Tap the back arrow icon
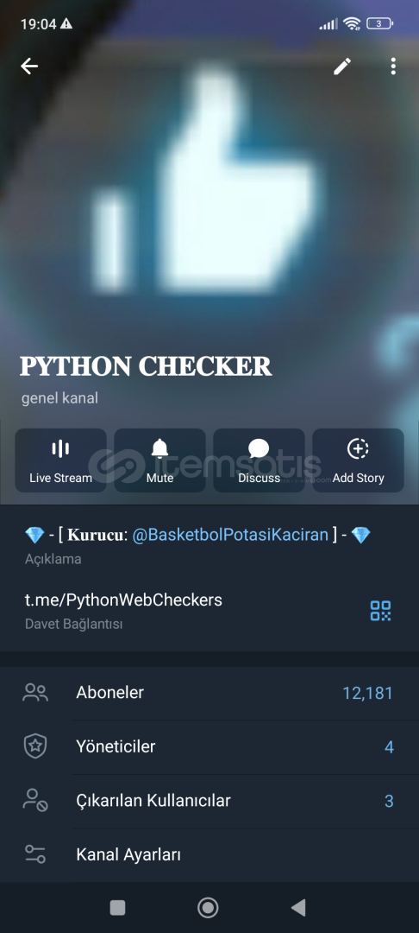Screen dimensions: 419x933 (x=29, y=66)
